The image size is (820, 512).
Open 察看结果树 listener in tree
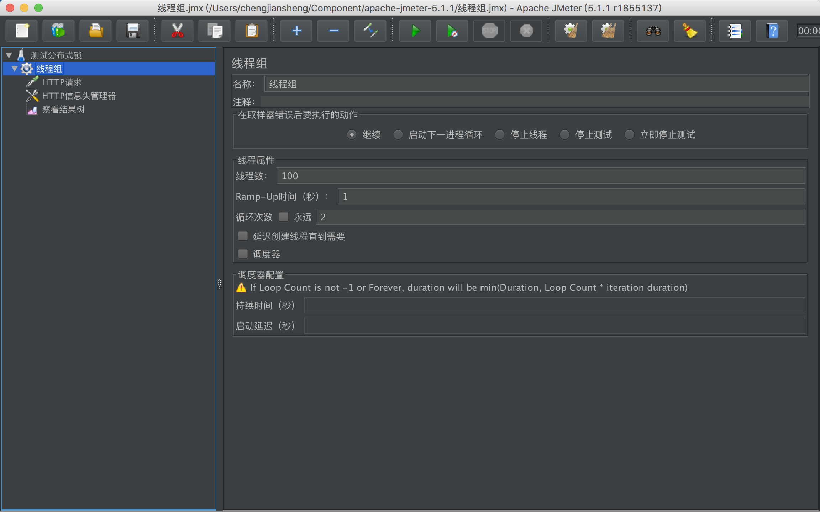coord(63,110)
